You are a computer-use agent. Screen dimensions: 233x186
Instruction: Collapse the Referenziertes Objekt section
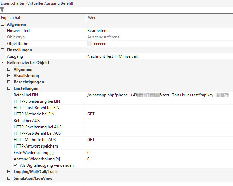click(x=3, y=63)
